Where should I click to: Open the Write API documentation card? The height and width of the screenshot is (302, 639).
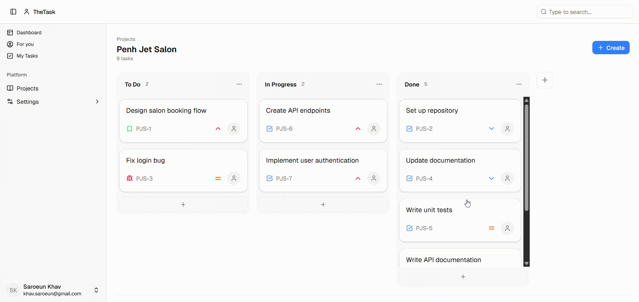click(460, 258)
